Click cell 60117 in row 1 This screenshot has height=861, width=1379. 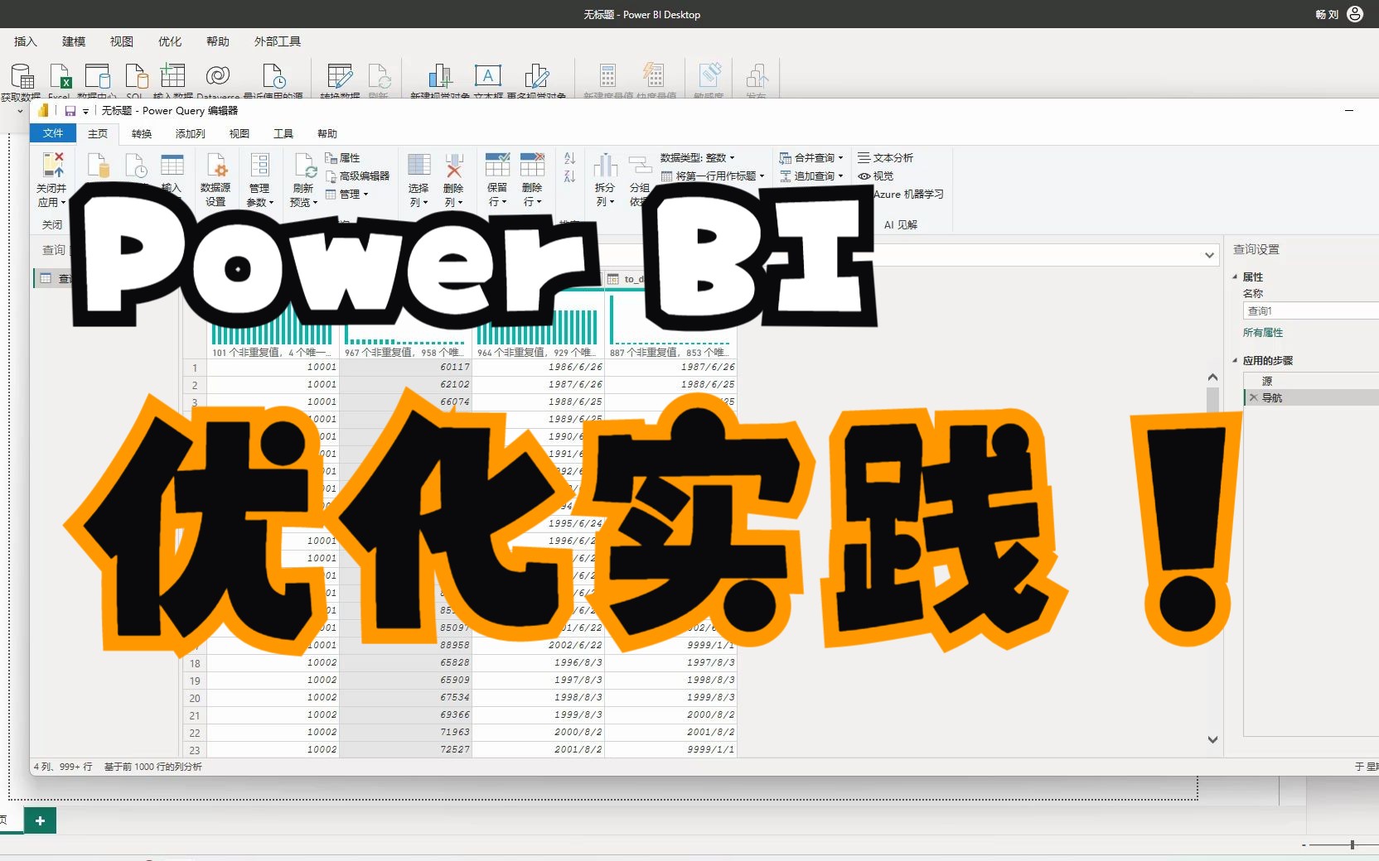[406, 368]
